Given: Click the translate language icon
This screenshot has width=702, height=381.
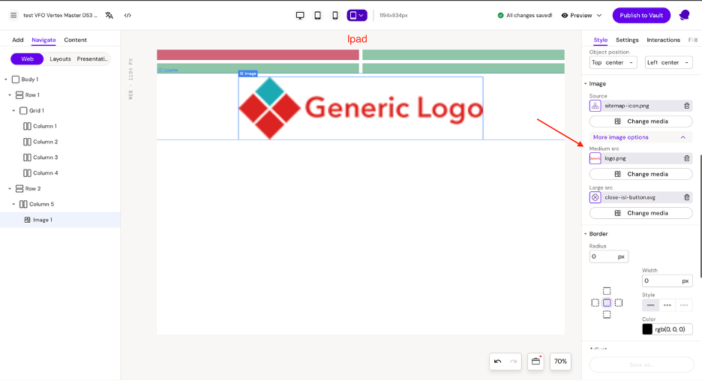Looking at the screenshot, I should tap(109, 15).
